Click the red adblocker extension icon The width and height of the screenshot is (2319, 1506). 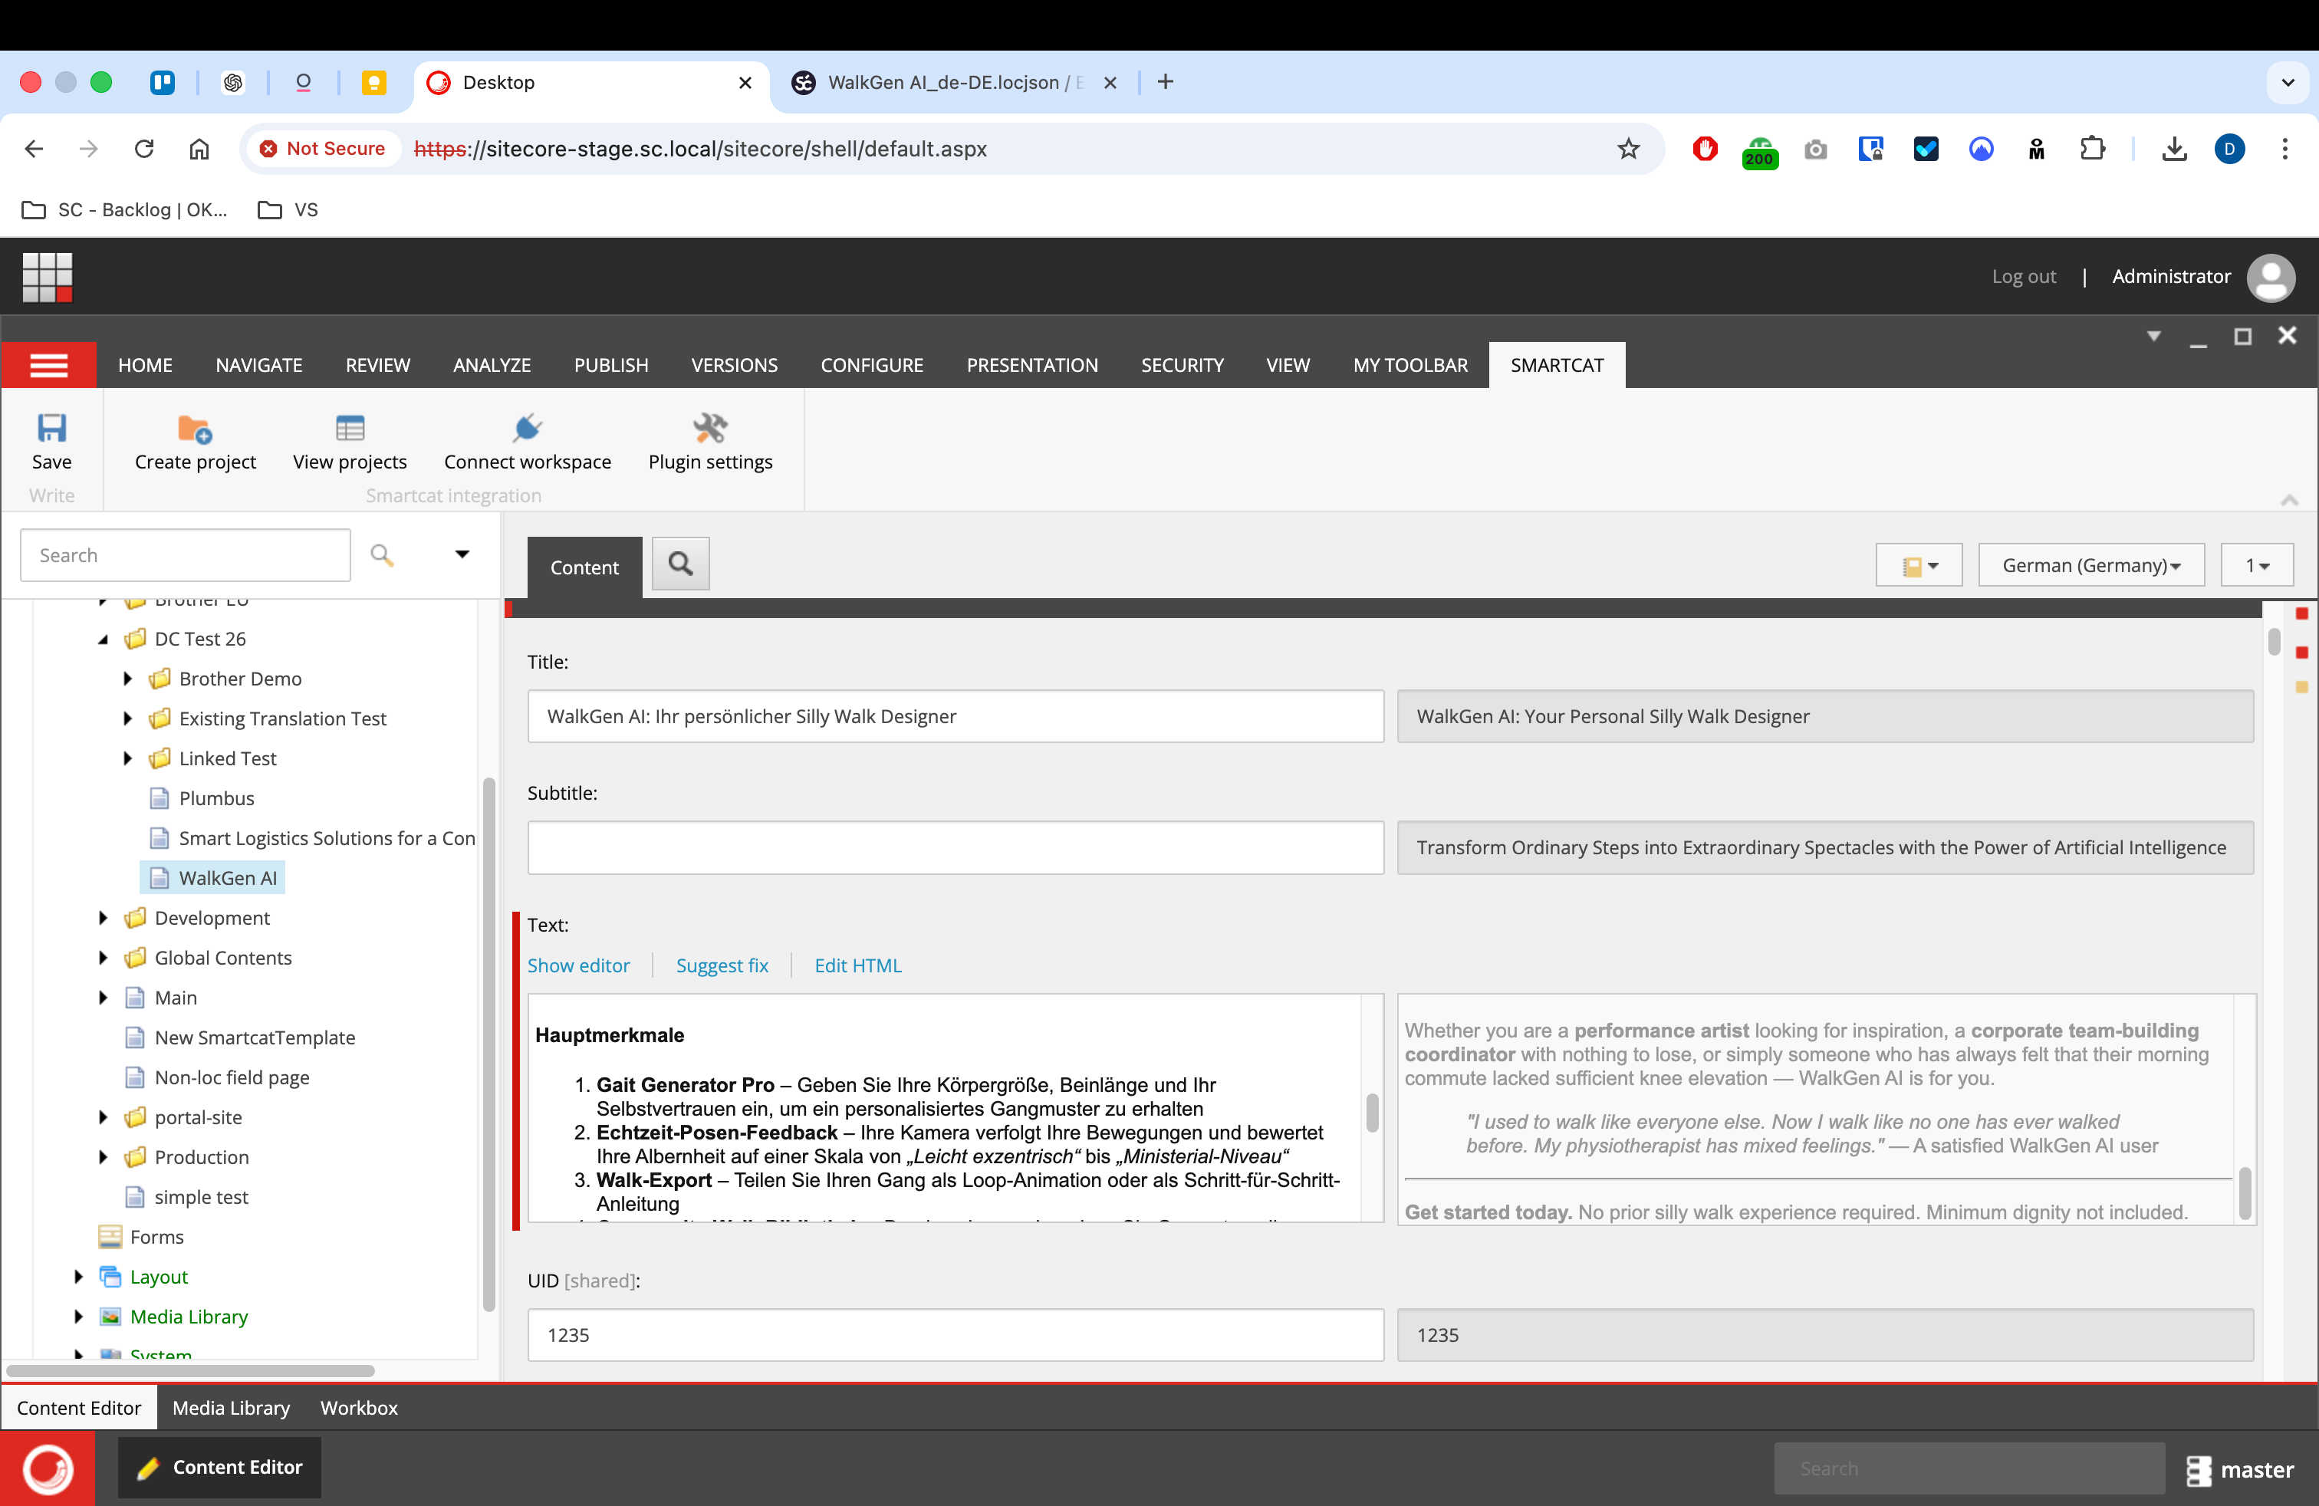coord(1706,149)
